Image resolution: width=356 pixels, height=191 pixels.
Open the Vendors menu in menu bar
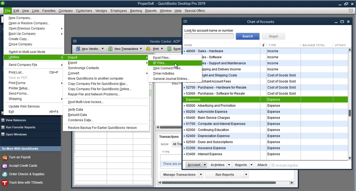(x=101, y=11)
